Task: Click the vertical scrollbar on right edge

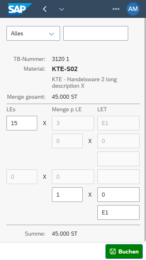Action: click(x=145, y=129)
